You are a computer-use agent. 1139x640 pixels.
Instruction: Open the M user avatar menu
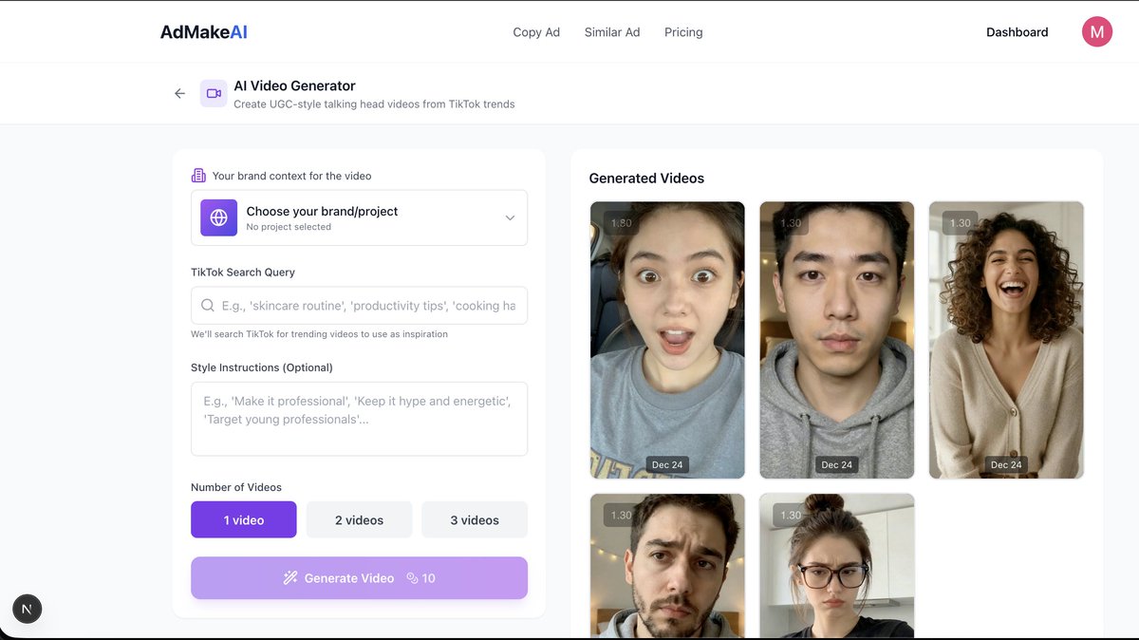click(1097, 31)
